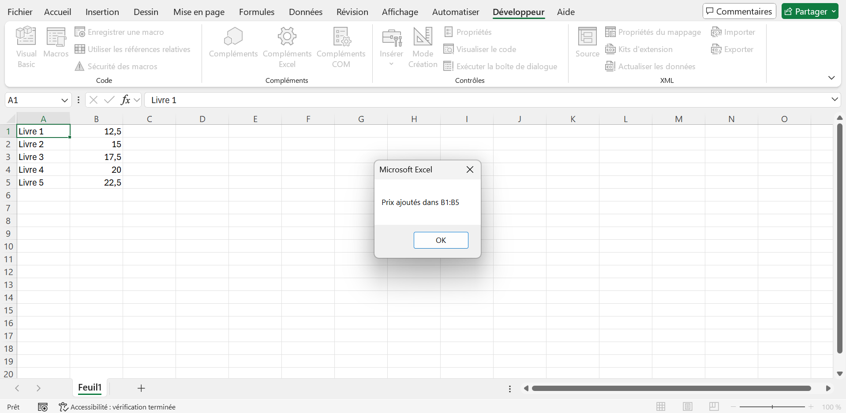
Task: Select the Select All corner triangle
Action: point(11,119)
